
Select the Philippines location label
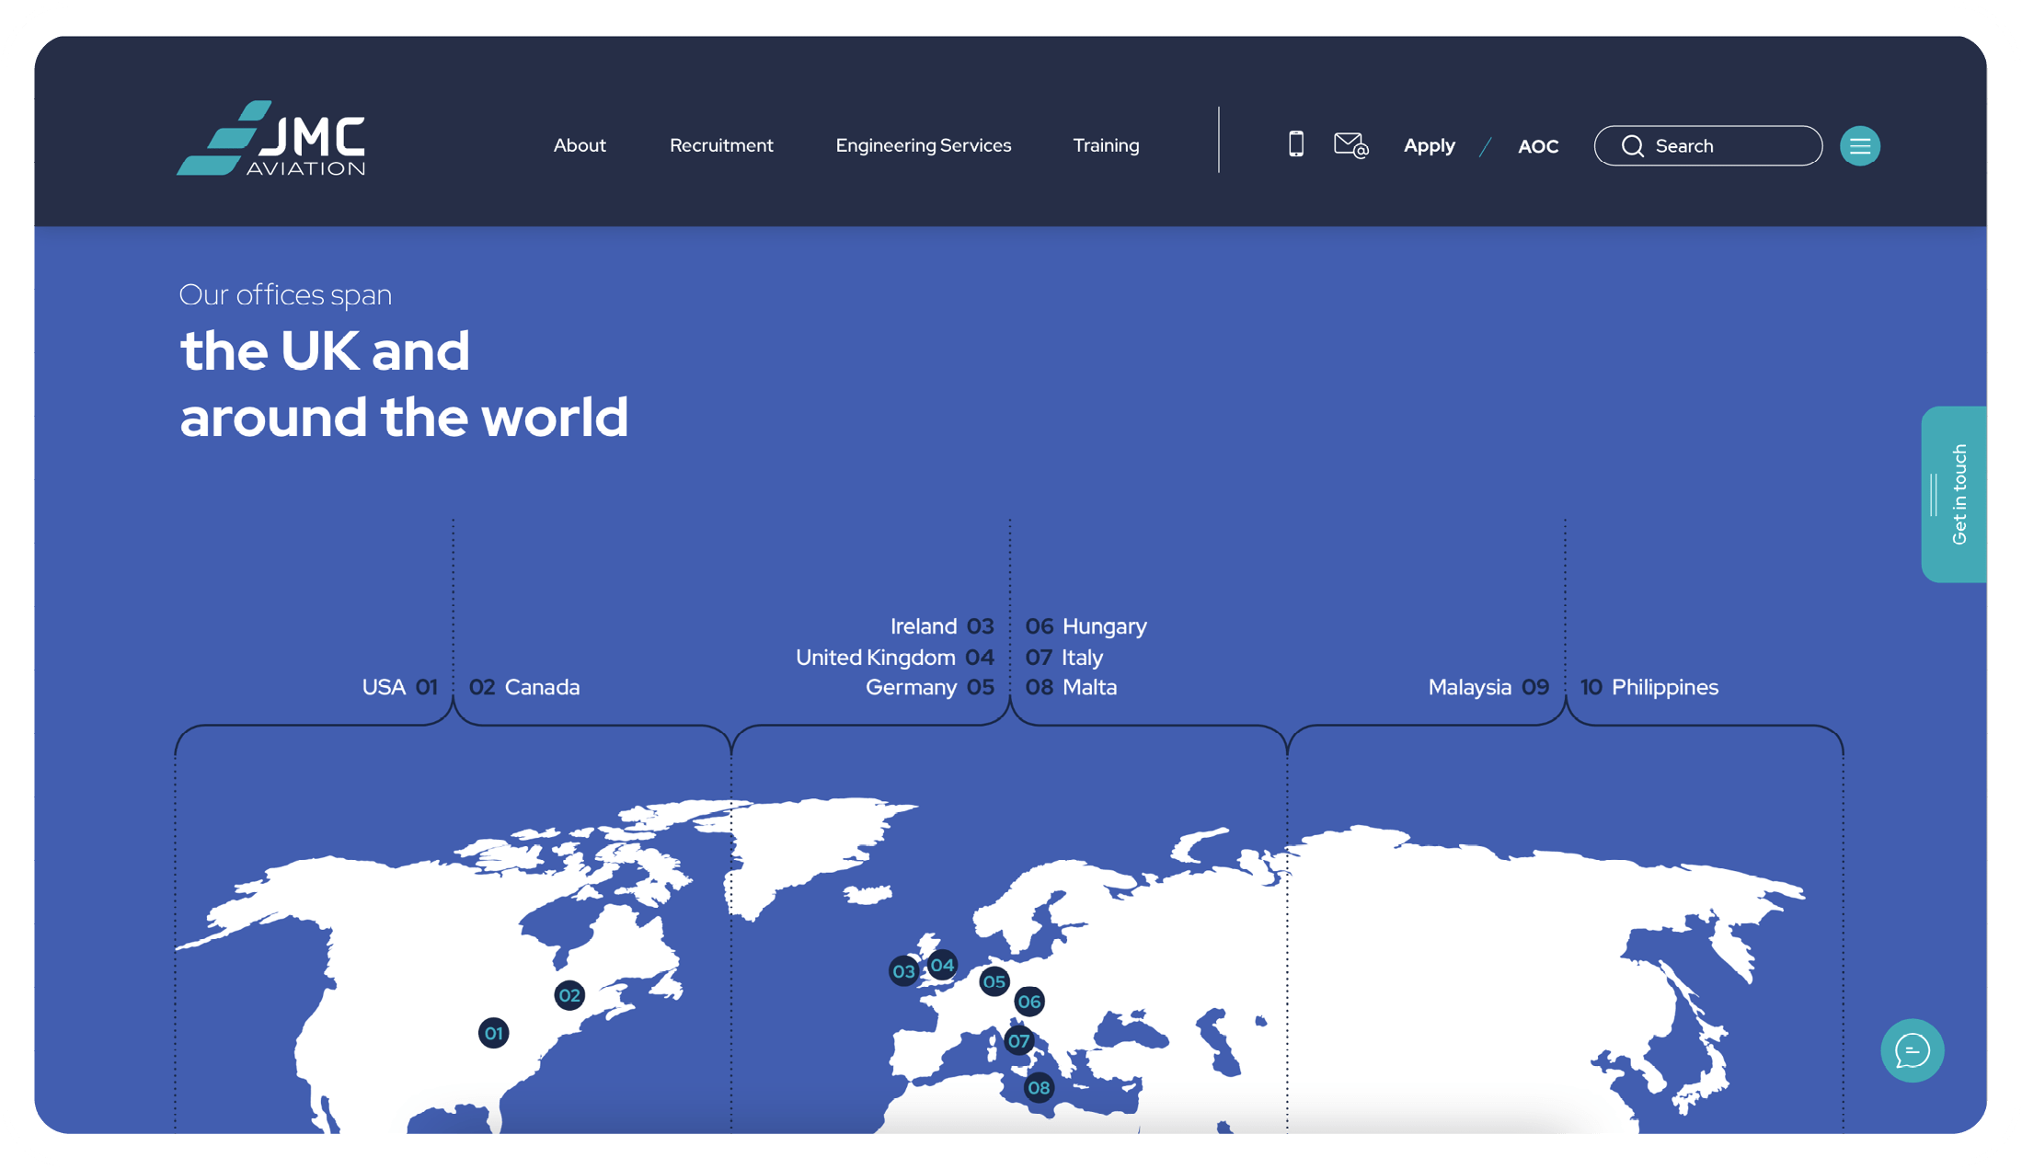click(1664, 687)
